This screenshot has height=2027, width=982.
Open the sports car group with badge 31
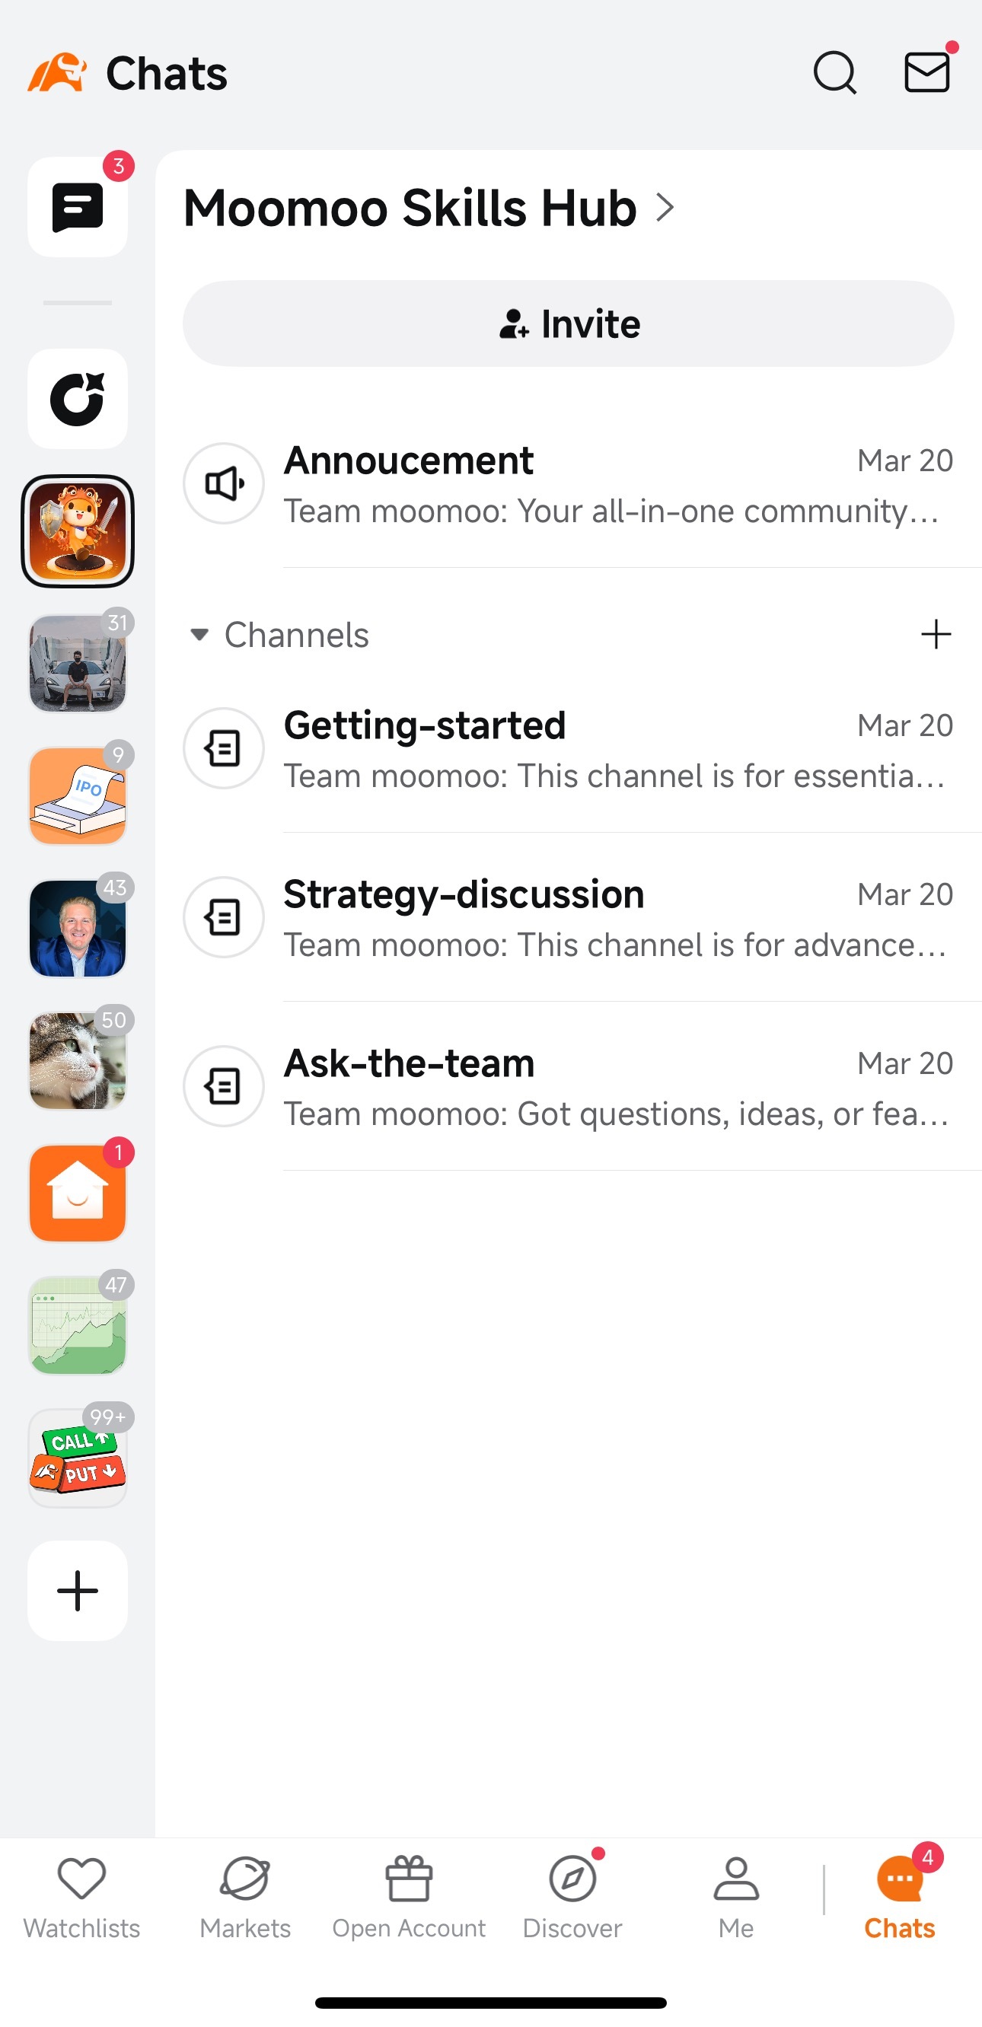point(77,663)
